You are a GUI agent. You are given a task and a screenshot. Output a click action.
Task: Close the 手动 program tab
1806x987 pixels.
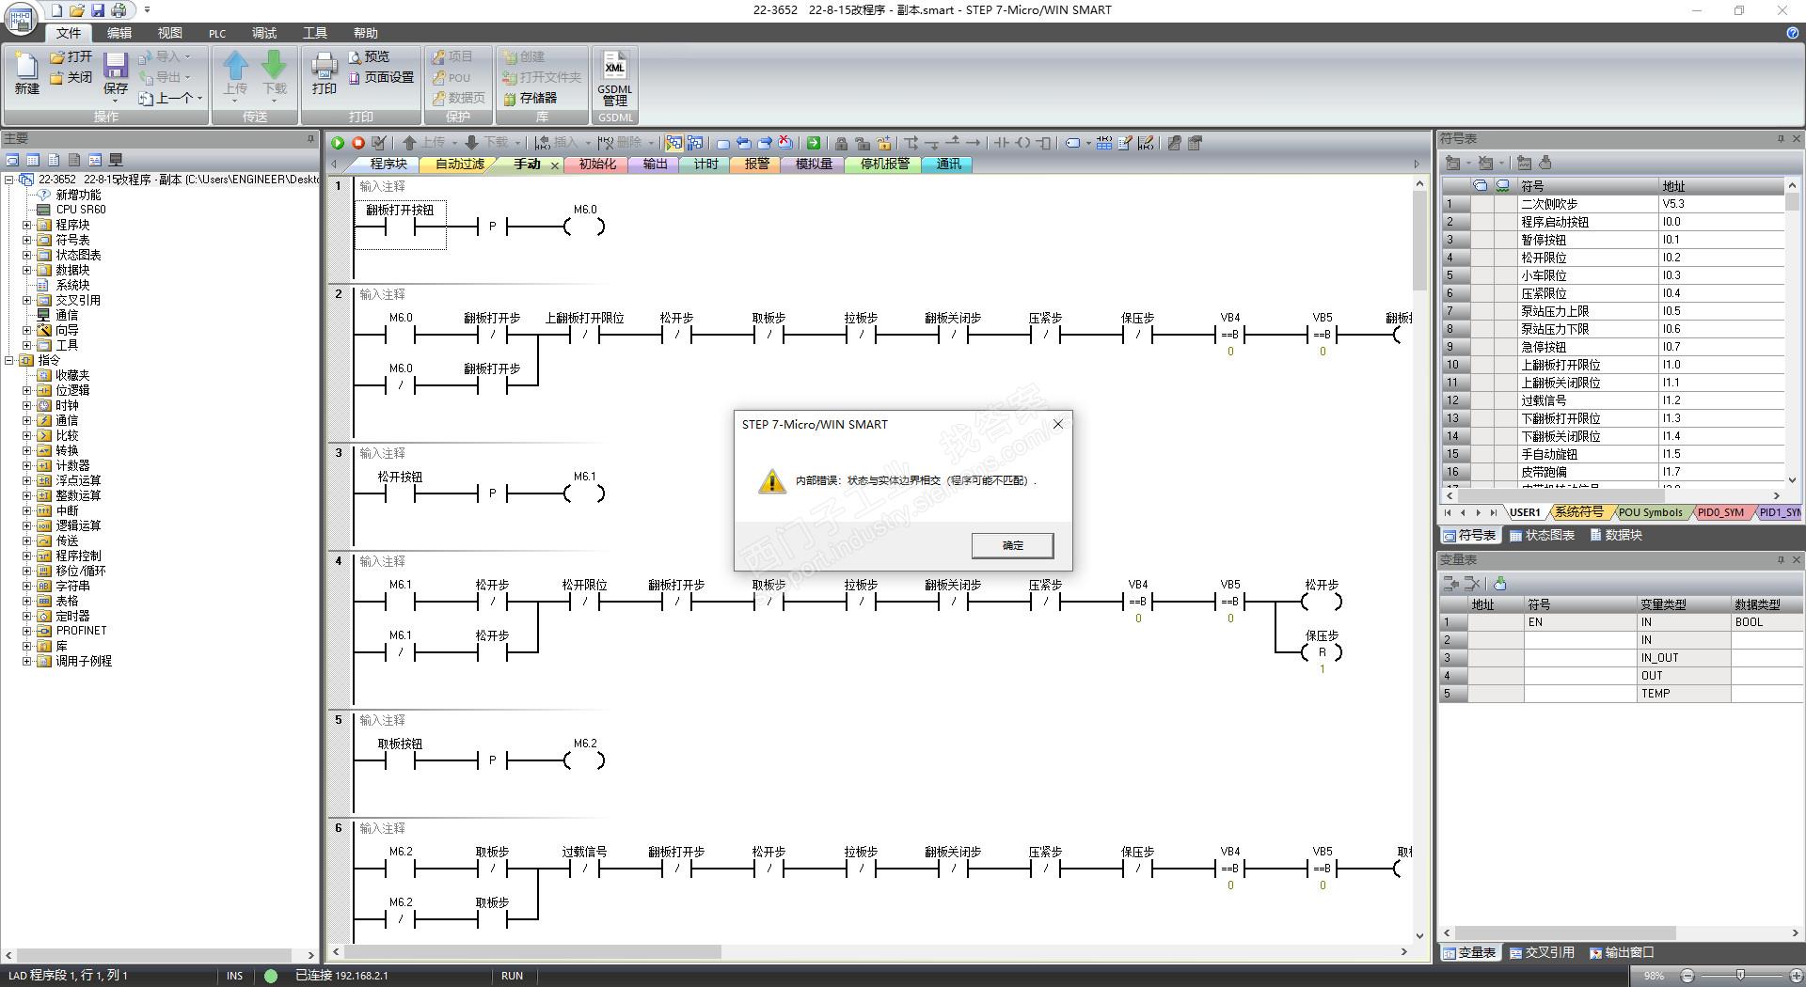pos(555,164)
